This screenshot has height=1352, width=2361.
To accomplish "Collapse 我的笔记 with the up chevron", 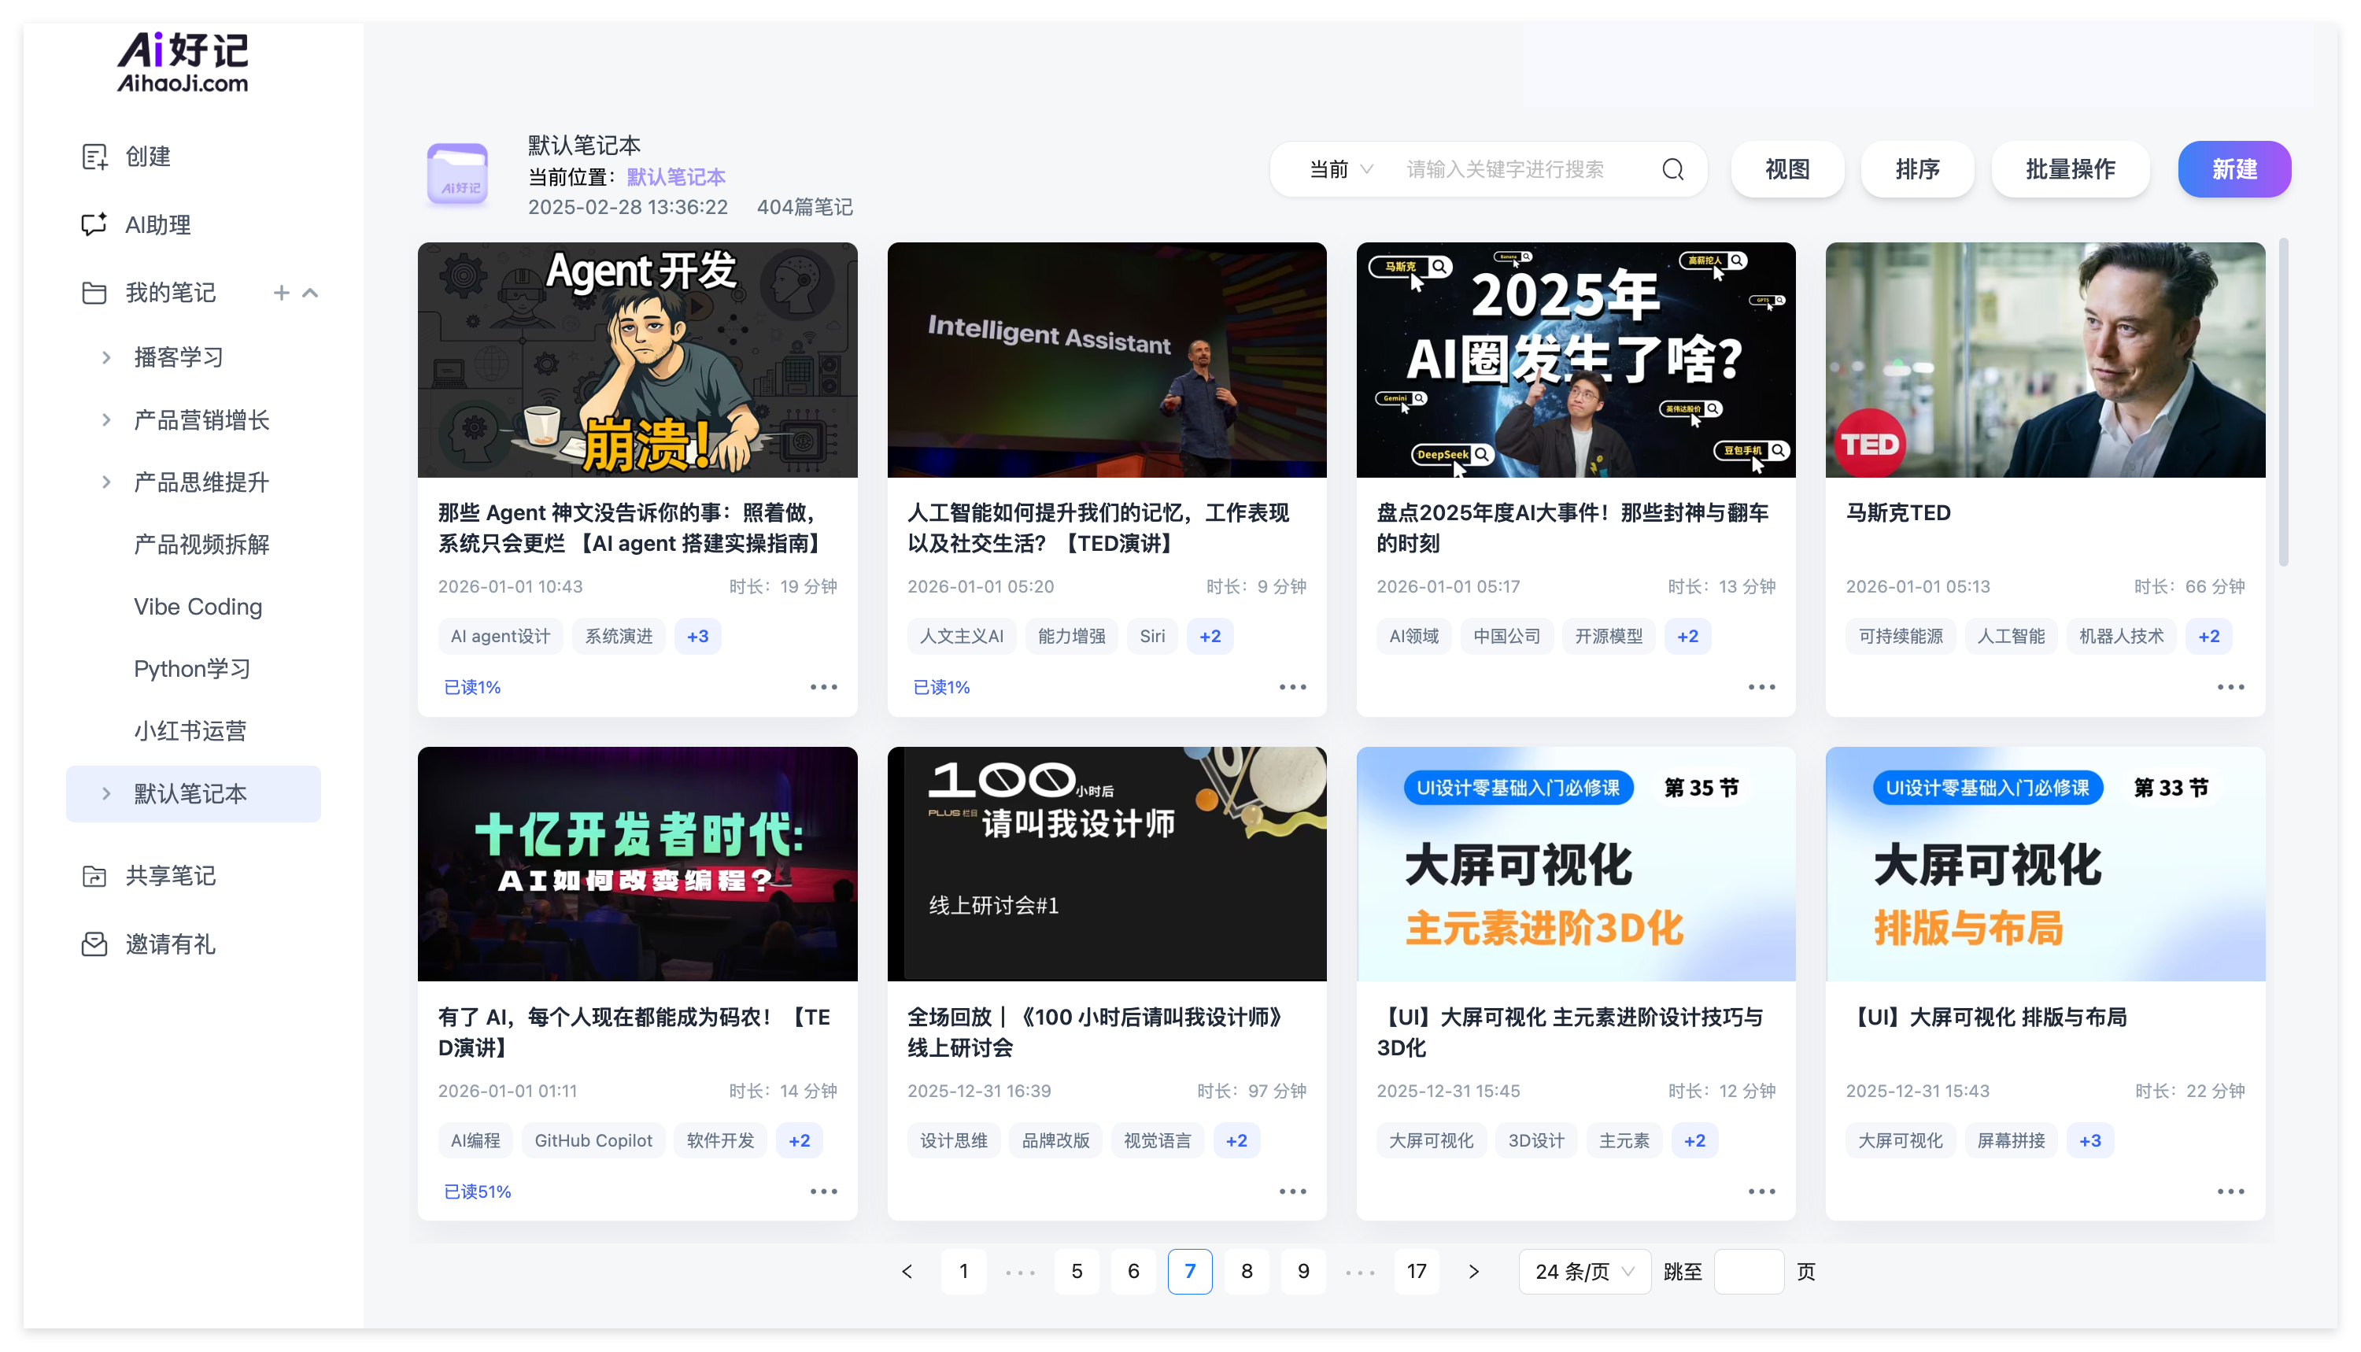I will [x=310, y=293].
